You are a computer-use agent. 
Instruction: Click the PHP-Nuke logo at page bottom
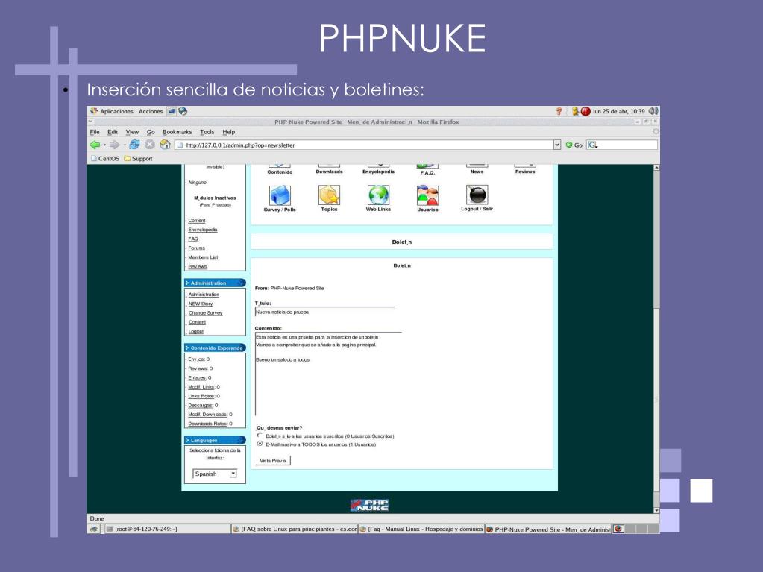(370, 506)
